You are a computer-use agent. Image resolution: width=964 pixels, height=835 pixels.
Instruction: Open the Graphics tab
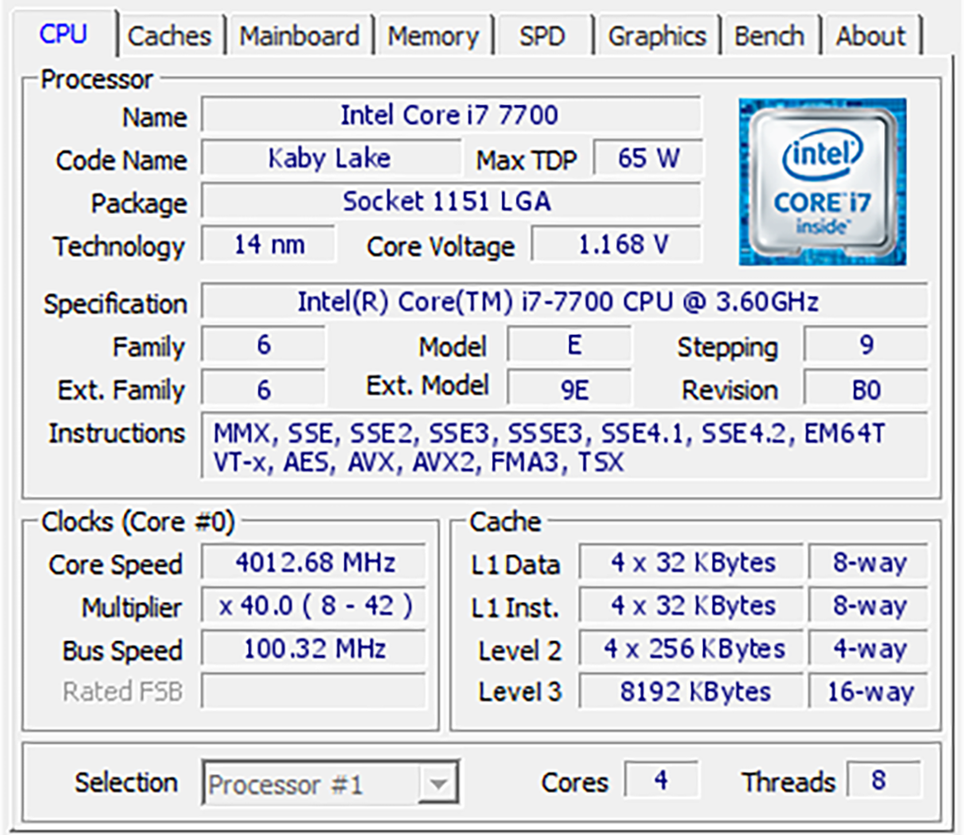point(657,35)
